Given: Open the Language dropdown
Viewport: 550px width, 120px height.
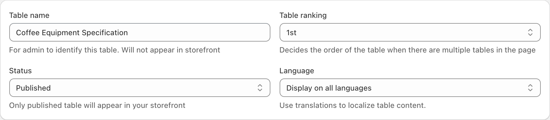Looking at the screenshot, I should pyautogui.click(x=410, y=88).
